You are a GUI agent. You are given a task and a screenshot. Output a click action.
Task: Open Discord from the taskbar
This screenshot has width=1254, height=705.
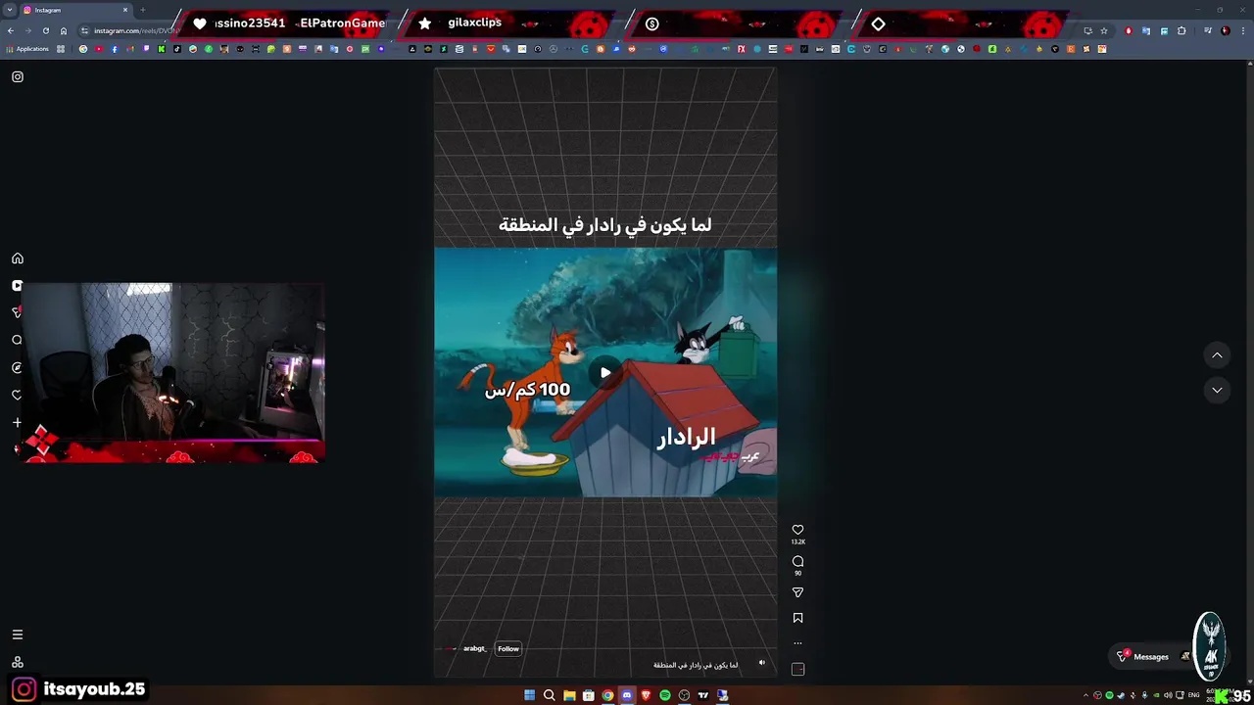pyautogui.click(x=627, y=695)
